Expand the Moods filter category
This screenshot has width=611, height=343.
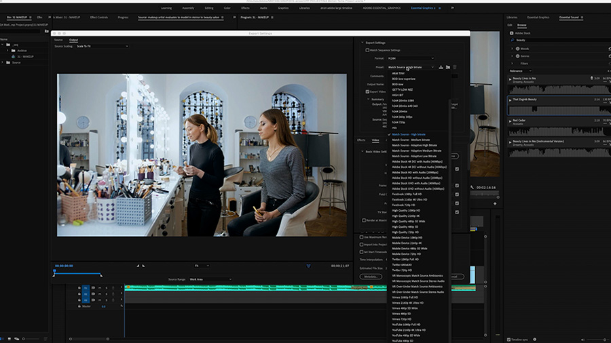(513, 49)
